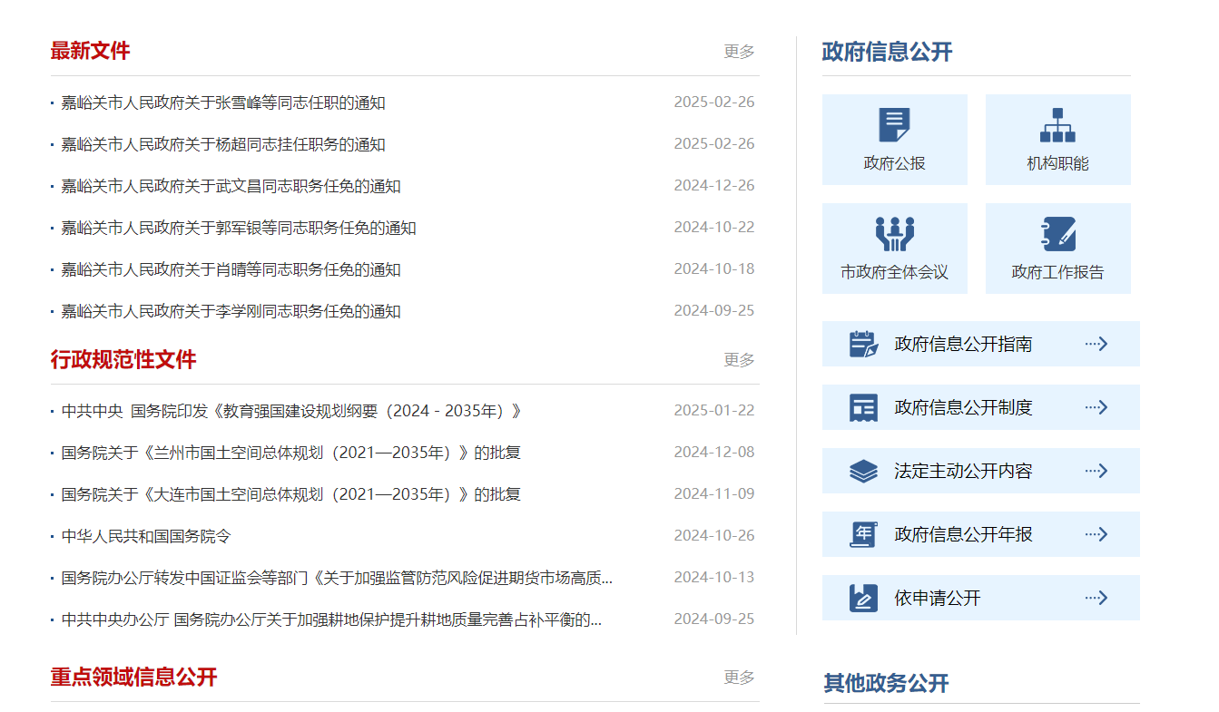Show more under 重点领域信息公开
Screen dimensions: 1219x712
(x=739, y=678)
